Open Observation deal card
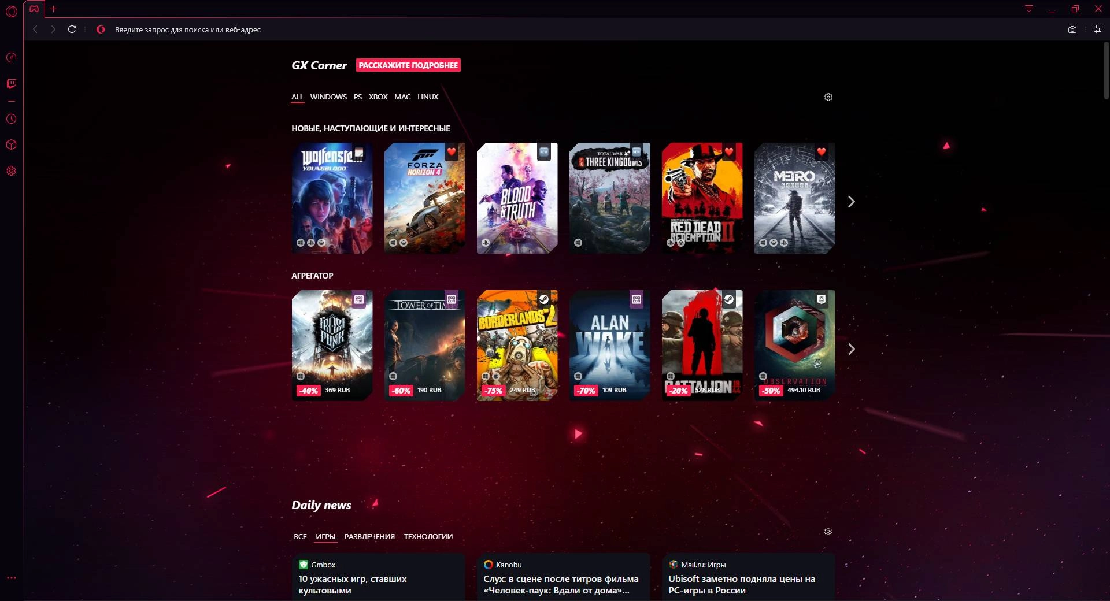The image size is (1110, 601). click(x=794, y=346)
